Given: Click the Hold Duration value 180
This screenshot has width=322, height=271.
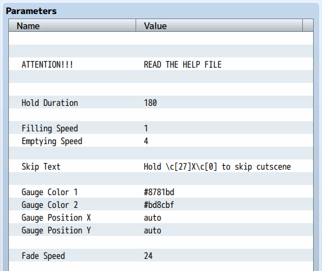Looking at the screenshot, I should [150, 103].
